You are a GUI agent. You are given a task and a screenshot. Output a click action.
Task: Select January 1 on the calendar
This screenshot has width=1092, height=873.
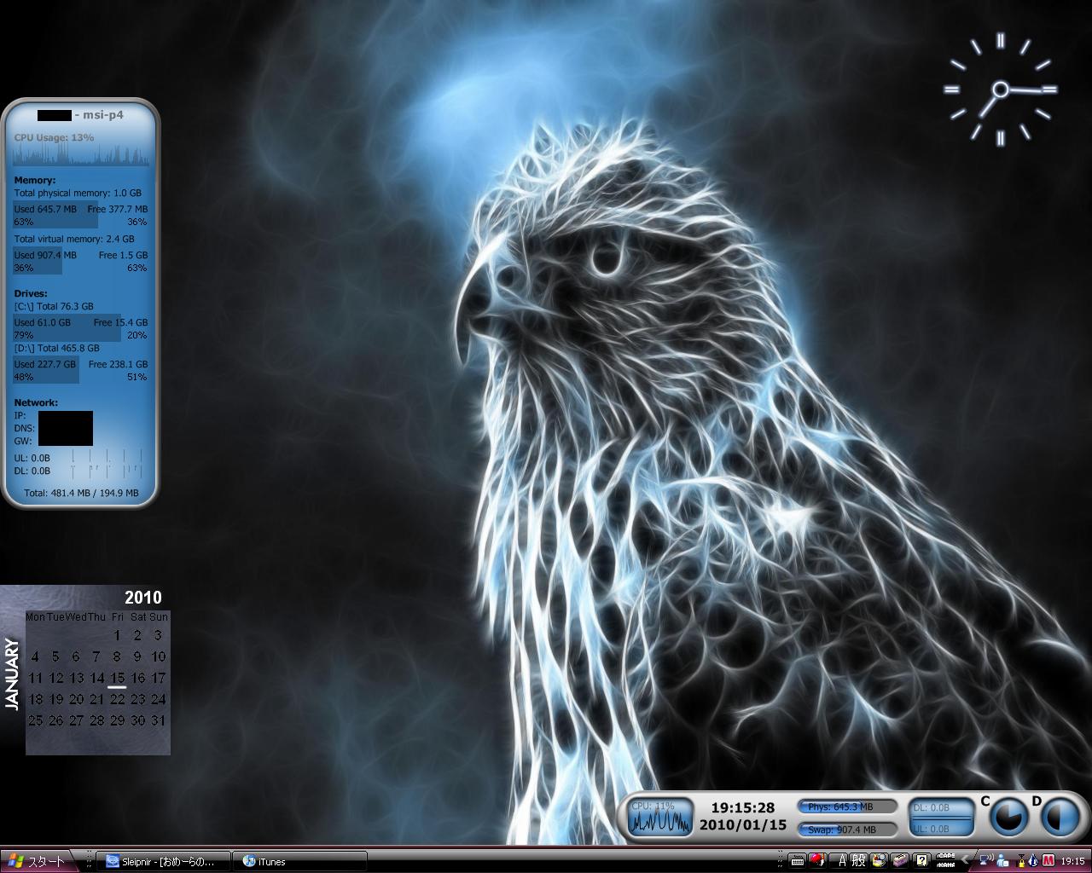(117, 635)
